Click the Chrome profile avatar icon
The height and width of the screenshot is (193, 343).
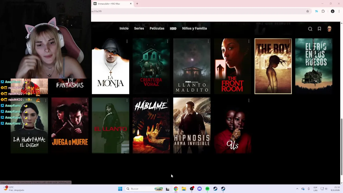pos(333,11)
